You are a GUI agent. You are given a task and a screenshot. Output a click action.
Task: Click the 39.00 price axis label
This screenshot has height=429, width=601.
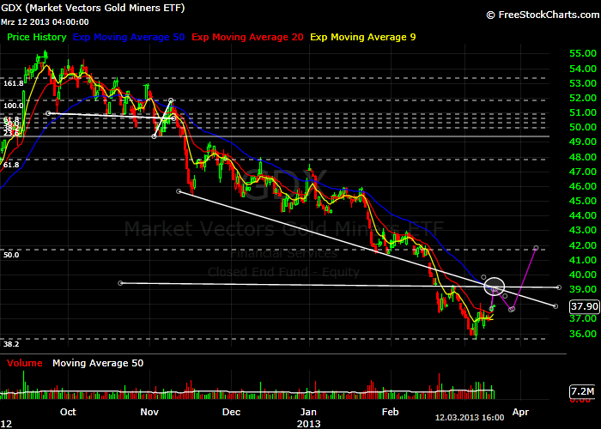pos(583,289)
